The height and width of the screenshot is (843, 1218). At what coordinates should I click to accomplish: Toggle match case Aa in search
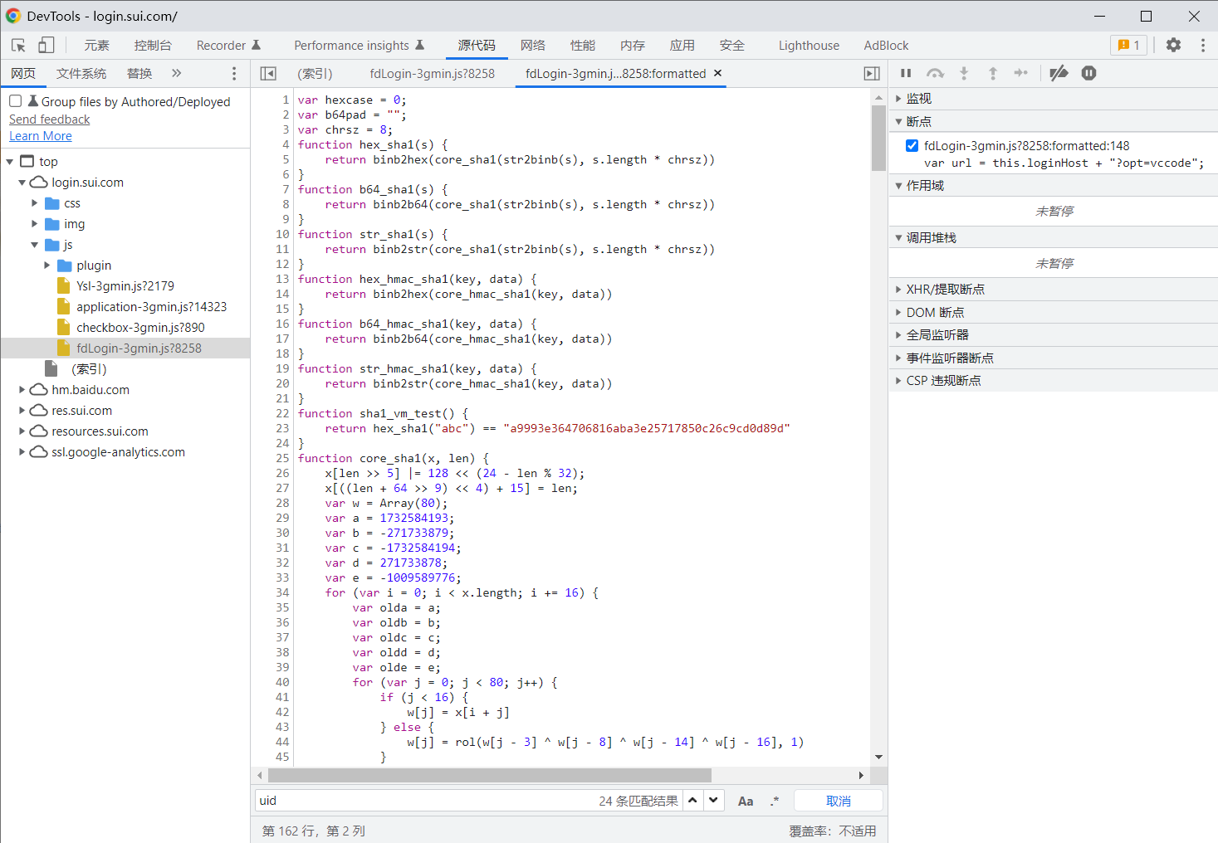[746, 802]
